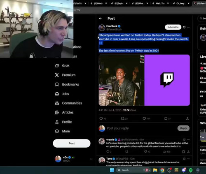Share the FearBuck post
Screen dimensions: 206x174
click(187, 118)
